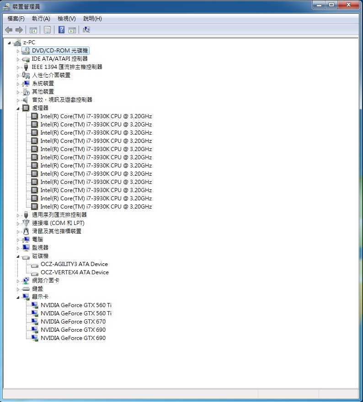Click the 磁碟機 drive category icon
The width and height of the screenshot is (363, 402).
coord(26,256)
